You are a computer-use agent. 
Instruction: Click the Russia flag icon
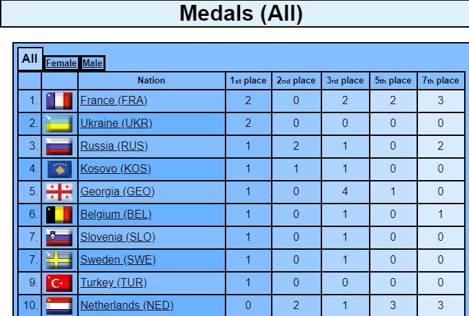point(59,146)
